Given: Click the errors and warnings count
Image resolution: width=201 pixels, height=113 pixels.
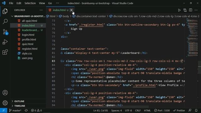Looking at the screenshot, I should (36, 110).
